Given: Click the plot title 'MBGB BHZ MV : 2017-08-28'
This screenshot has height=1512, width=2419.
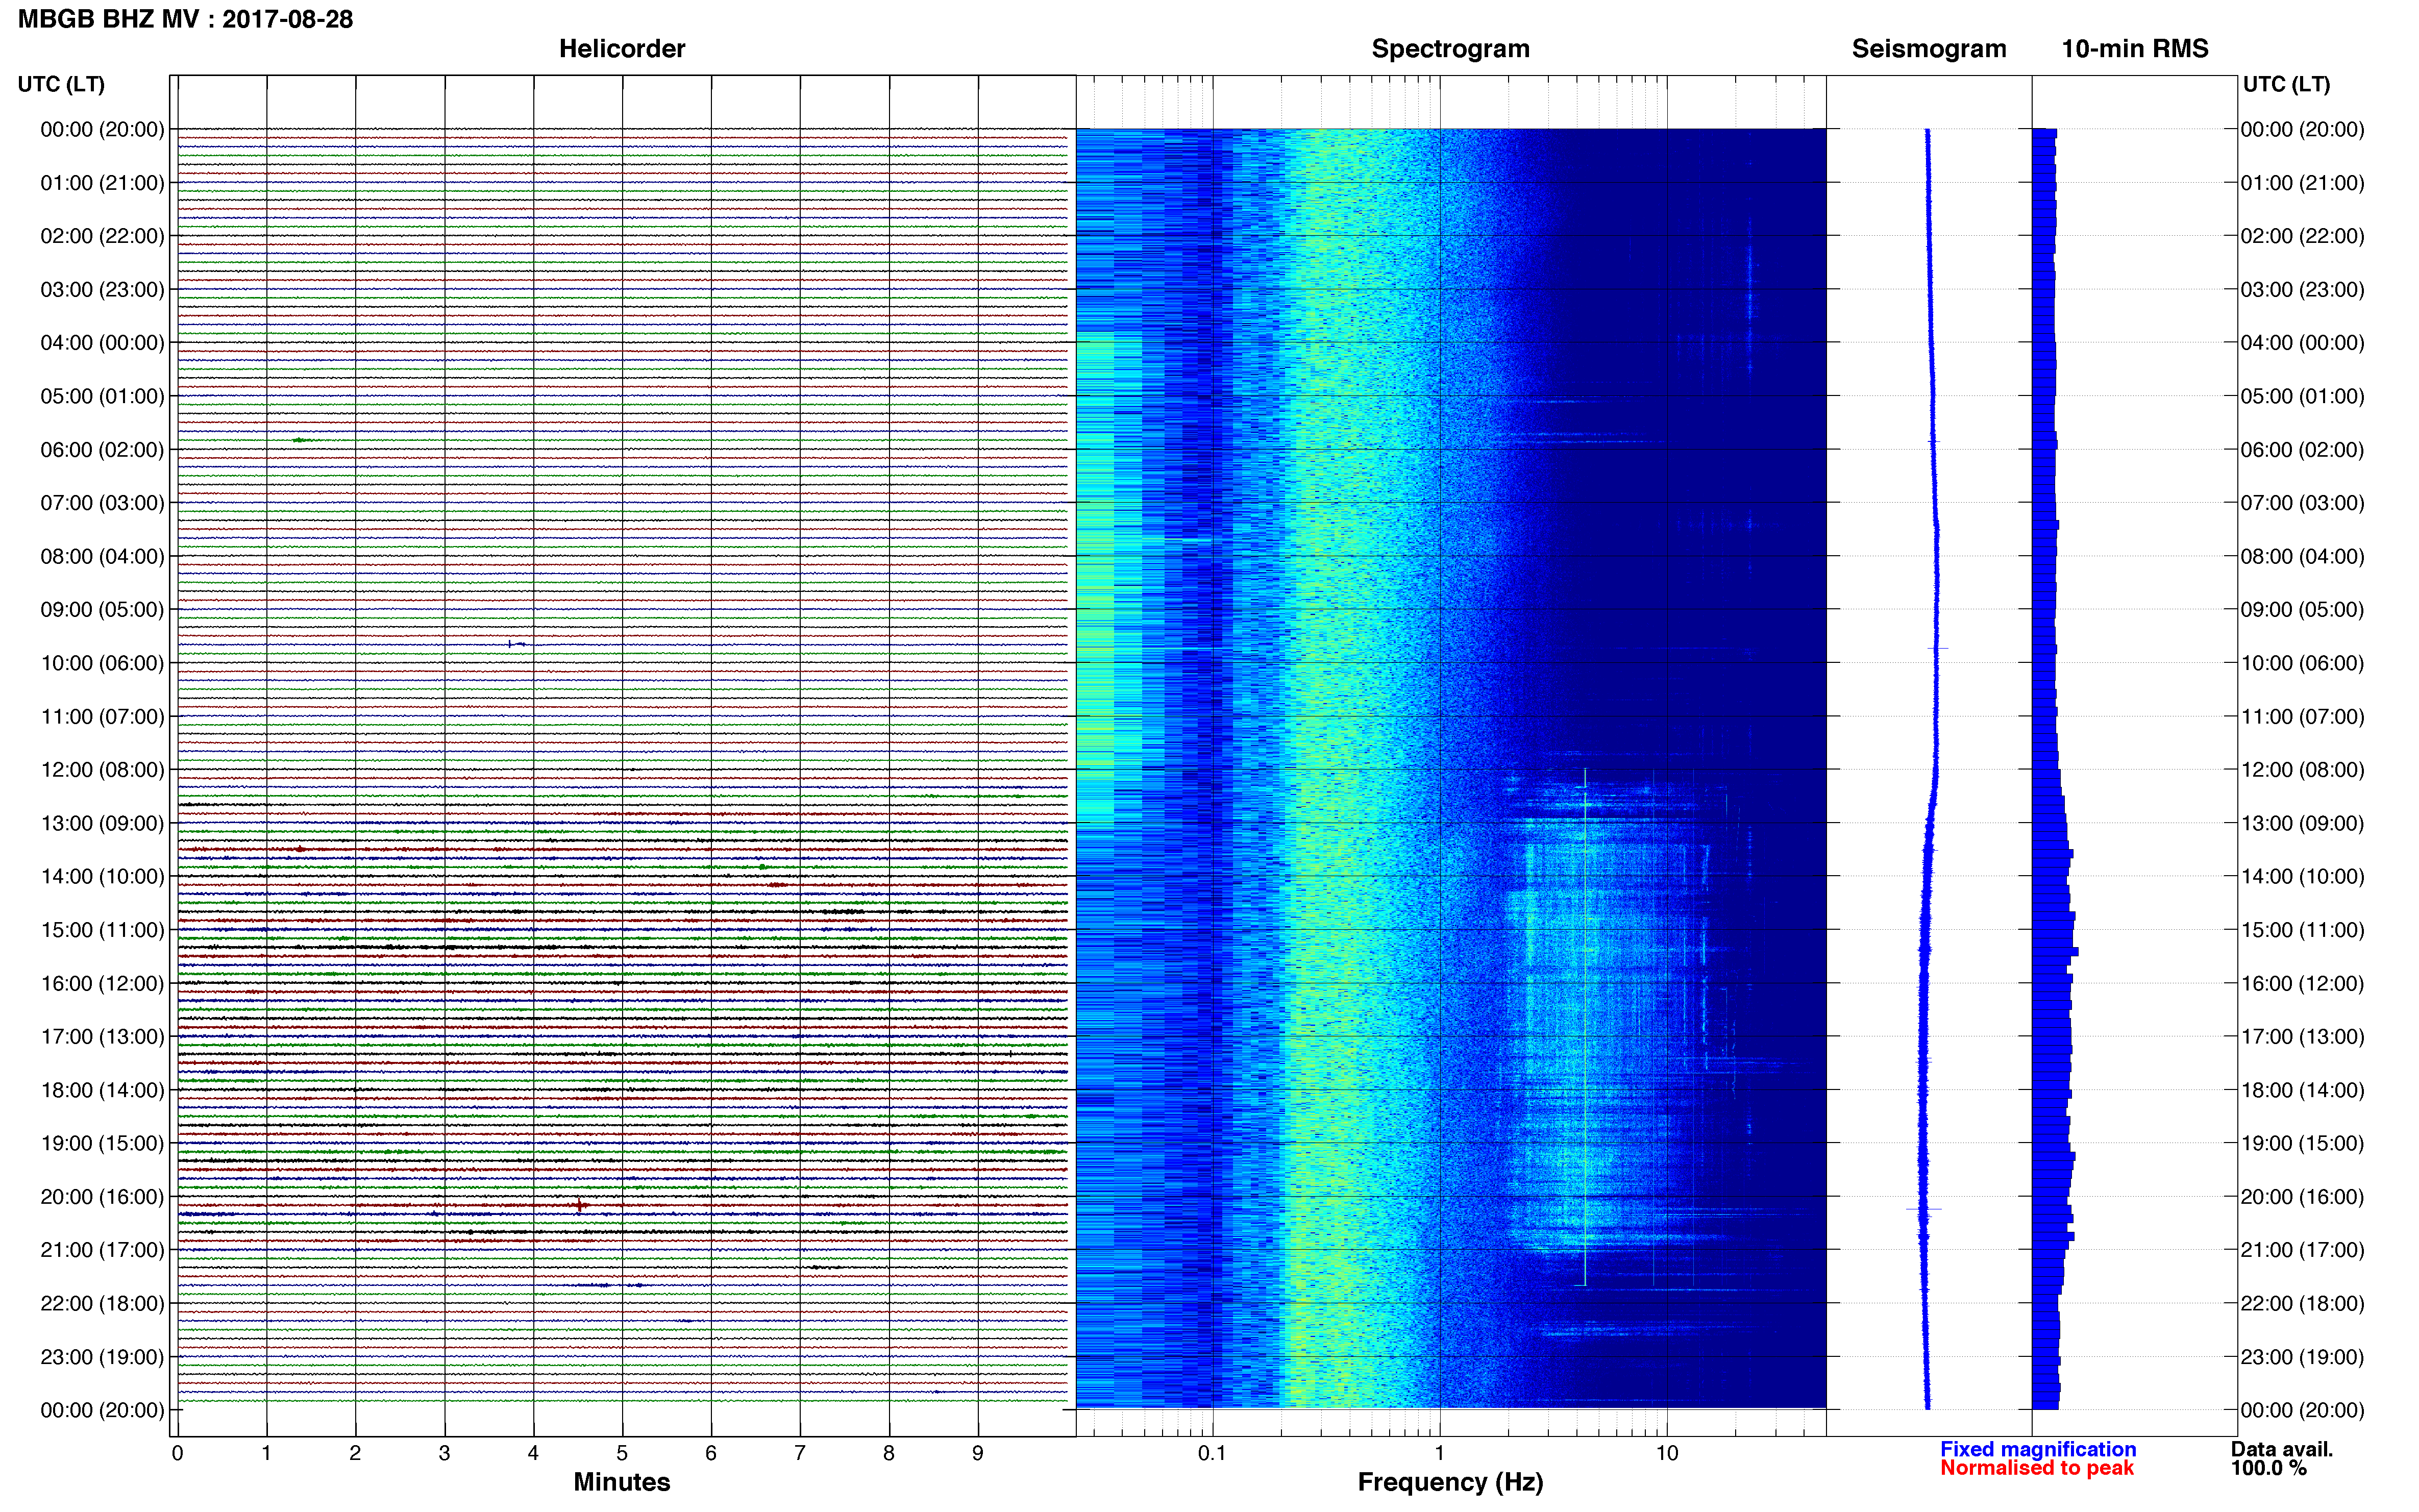Looking at the screenshot, I should (x=185, y=19).
